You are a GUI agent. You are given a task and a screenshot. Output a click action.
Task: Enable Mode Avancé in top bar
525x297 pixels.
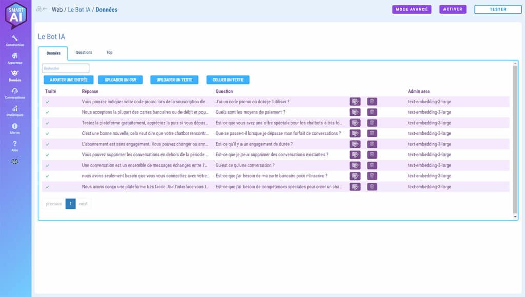click(x=412, y=9)
